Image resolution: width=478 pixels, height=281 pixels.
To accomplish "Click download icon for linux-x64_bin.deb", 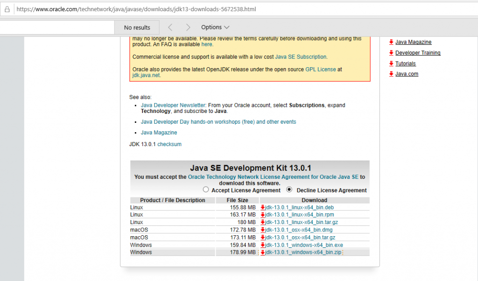I will 262,208.
